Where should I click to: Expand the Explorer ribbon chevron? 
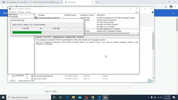150,12
